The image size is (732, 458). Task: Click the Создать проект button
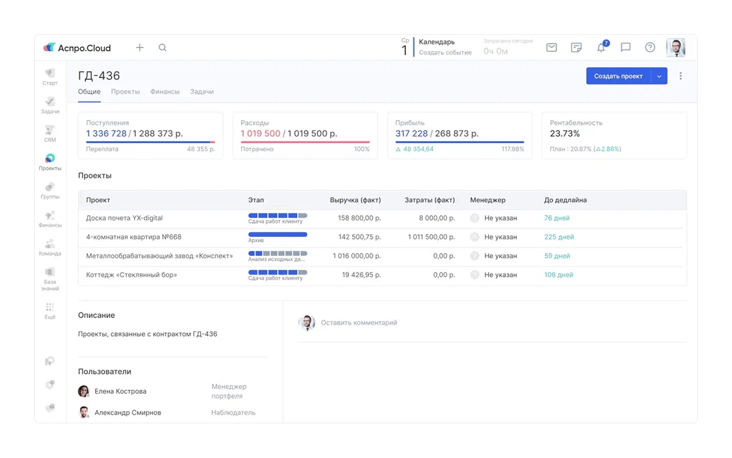[618, 76]
